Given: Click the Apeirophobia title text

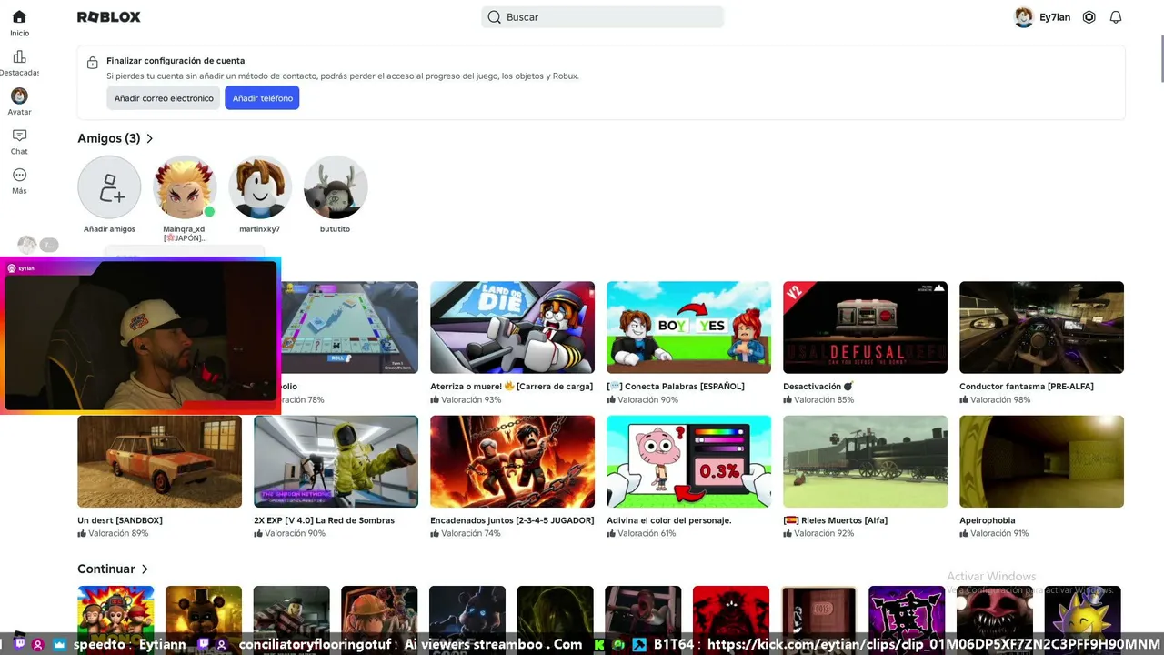Looking at the screenshot, I should pyautogui.click(x=987, y=520).
